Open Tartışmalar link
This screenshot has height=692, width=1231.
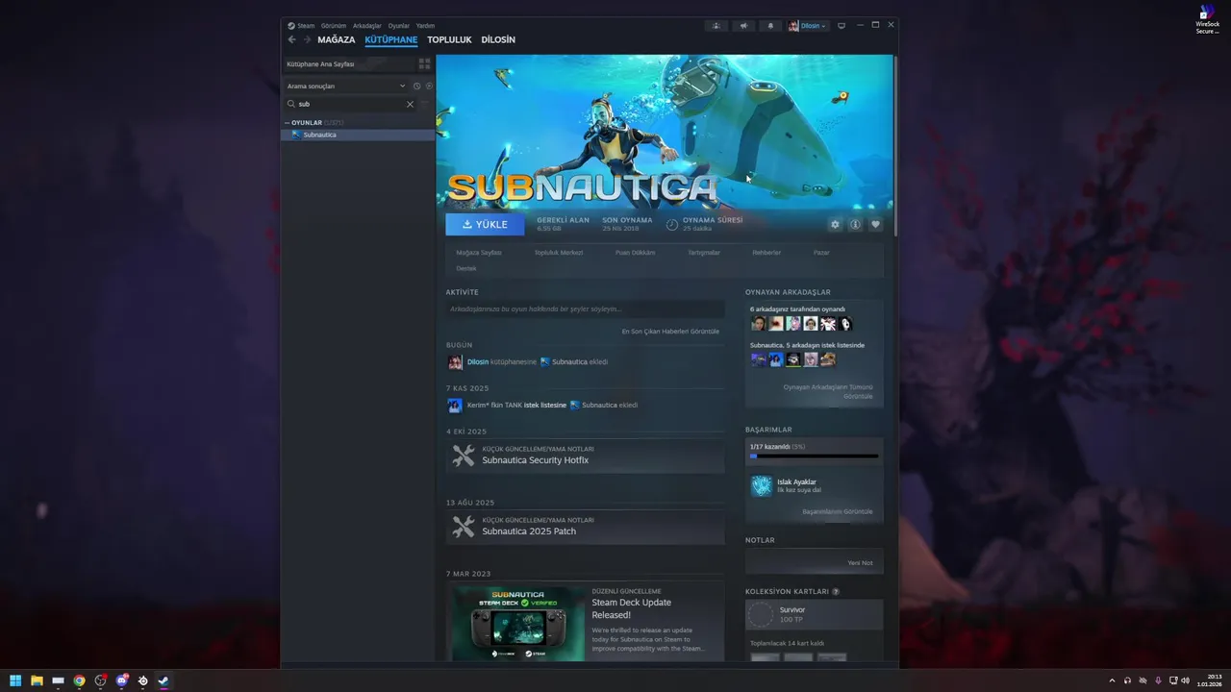click(x=704, y=253)
